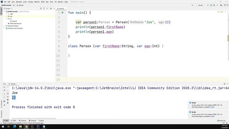
Task: Run main via gutter play icon on line 1
Action: coord(63,13)
